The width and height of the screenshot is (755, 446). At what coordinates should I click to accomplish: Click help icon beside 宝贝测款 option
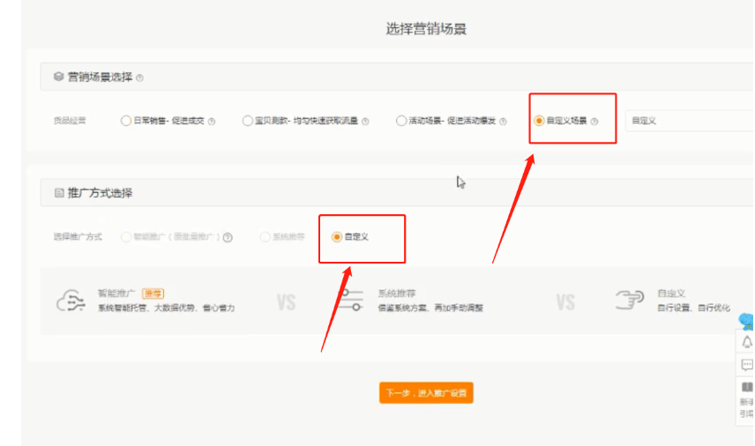pyautogui.click(x=365, y=122)
